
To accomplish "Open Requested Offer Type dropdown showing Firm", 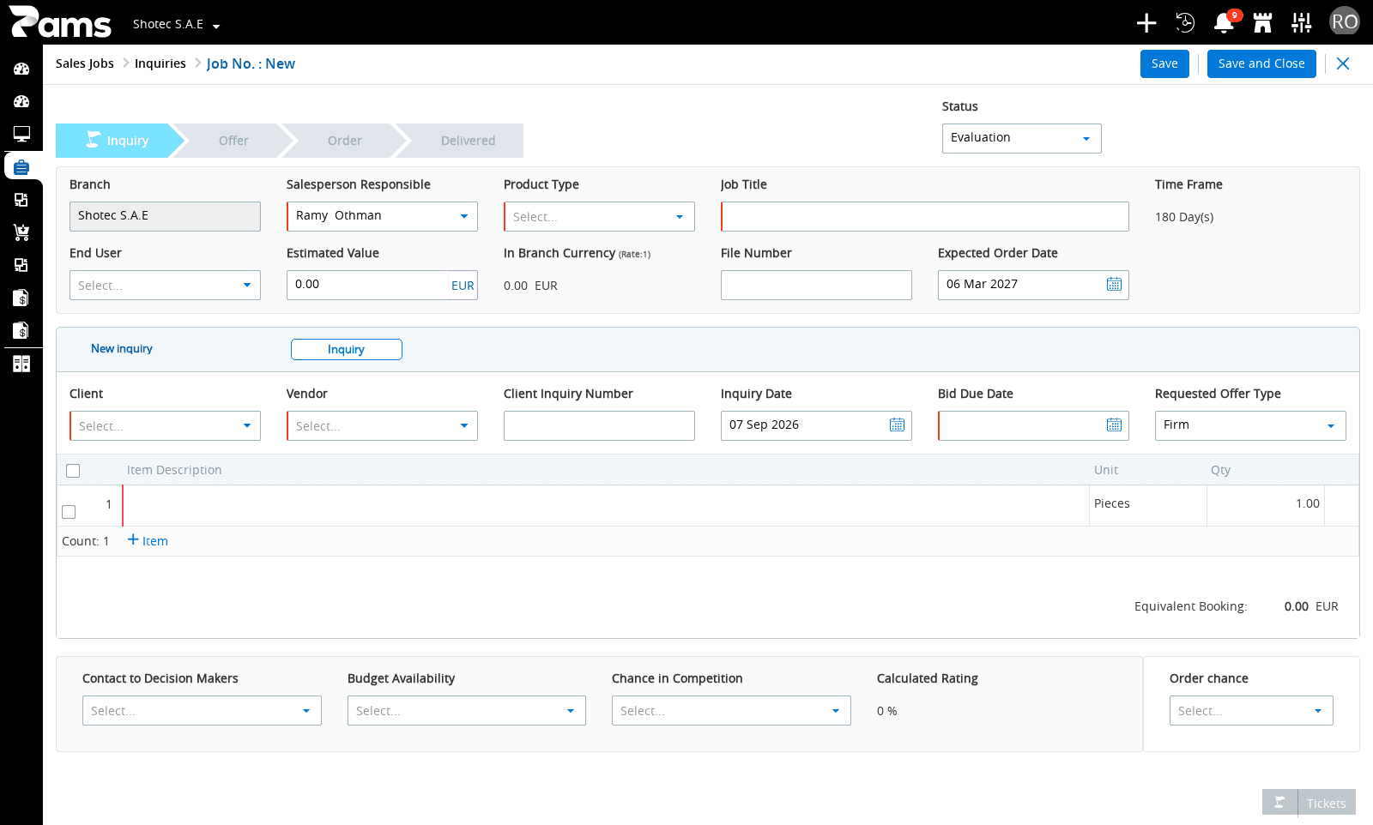I will click(1250, 425).
